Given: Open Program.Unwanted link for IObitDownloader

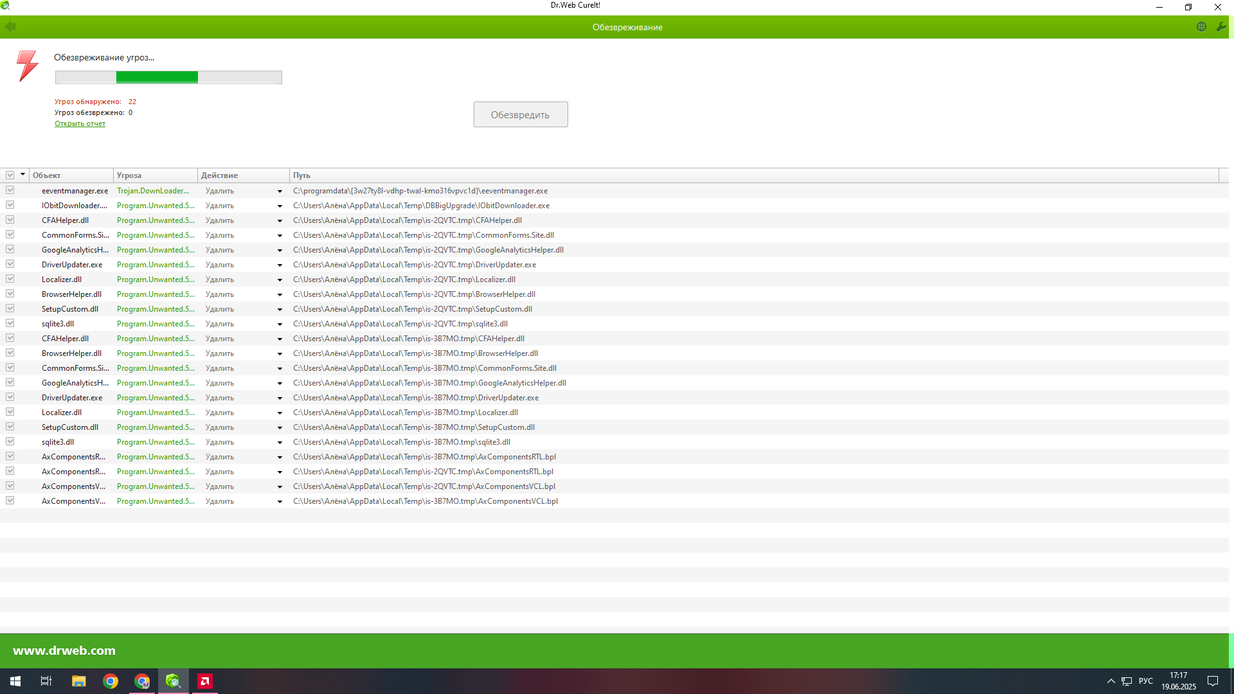Looking at the screenshot, I should [x=156, y=206].
